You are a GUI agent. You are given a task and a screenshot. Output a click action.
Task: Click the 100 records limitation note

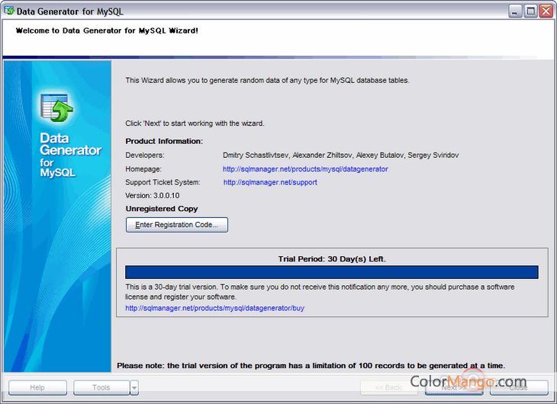click(311, 365)
